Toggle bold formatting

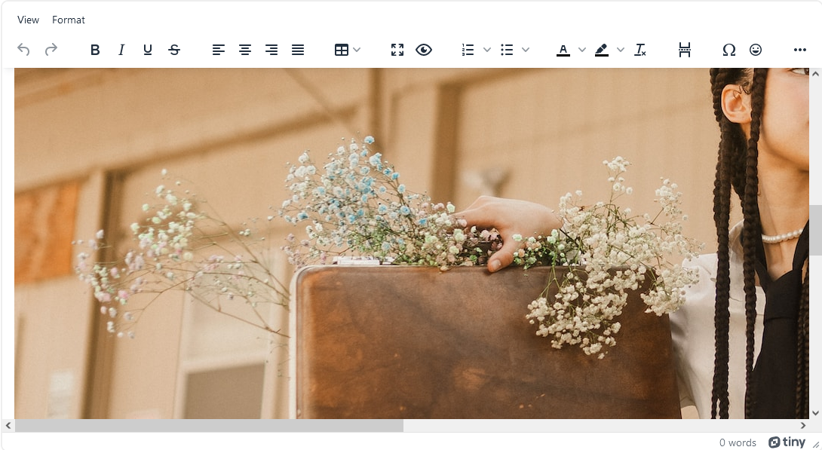(95, 50)
